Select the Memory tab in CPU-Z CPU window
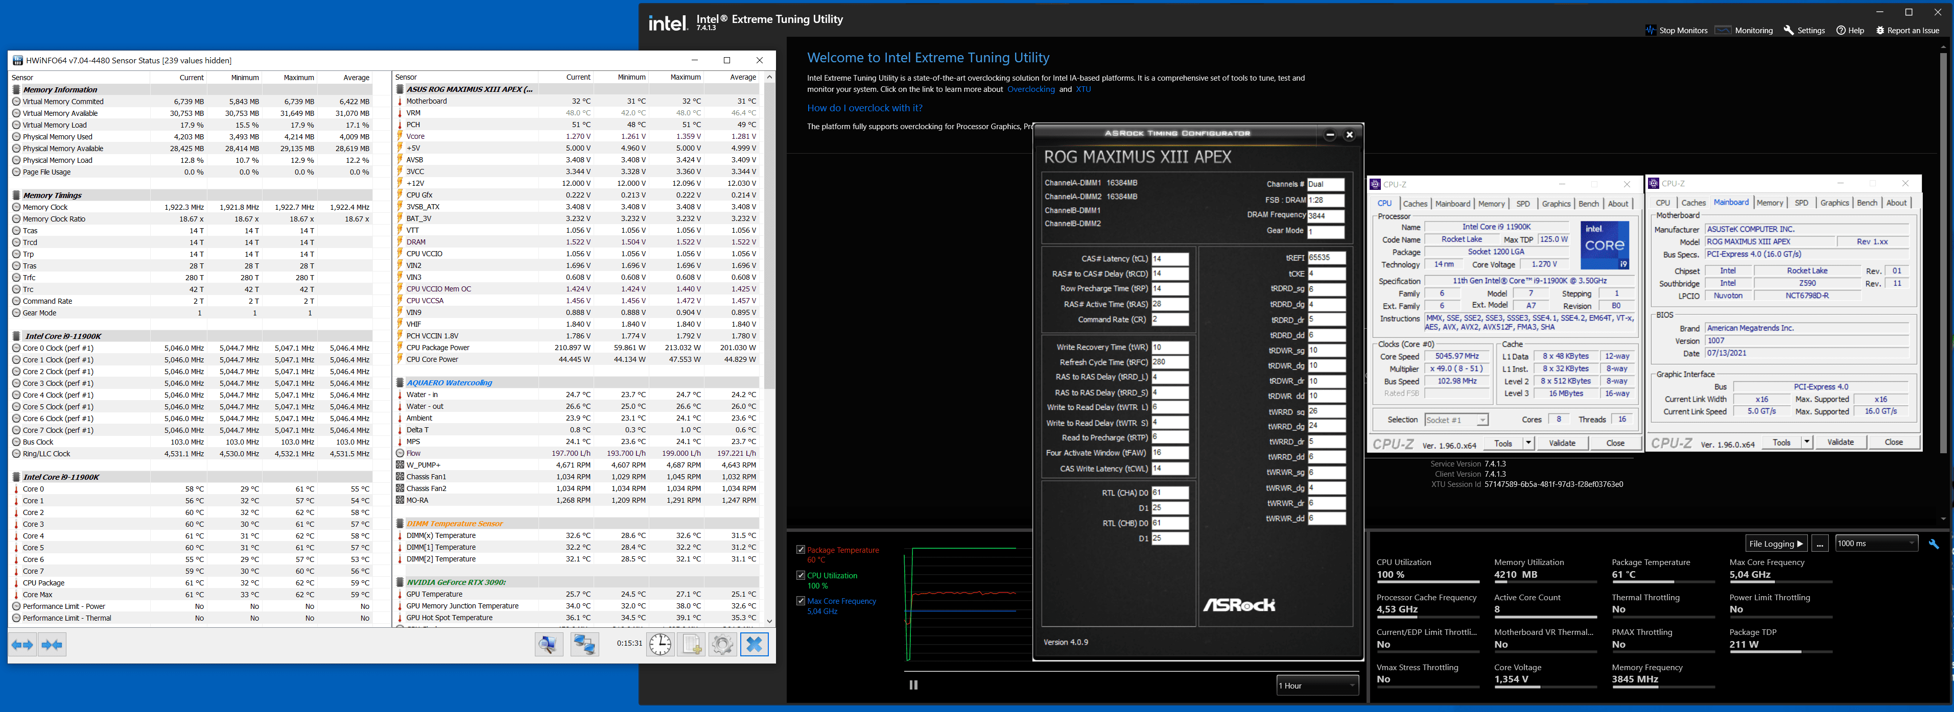 tap(1491, 204)
